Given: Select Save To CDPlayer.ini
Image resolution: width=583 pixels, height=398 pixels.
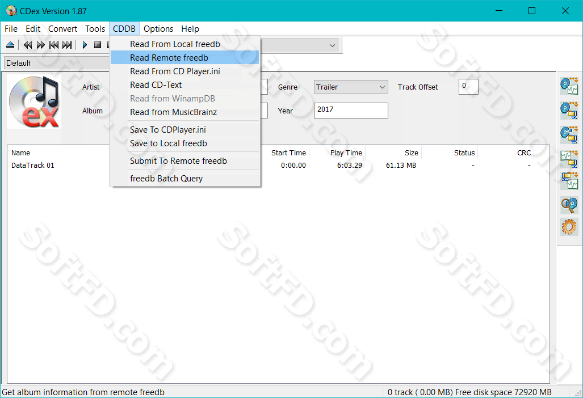Looking at the screenshot, I should [185, 130].
